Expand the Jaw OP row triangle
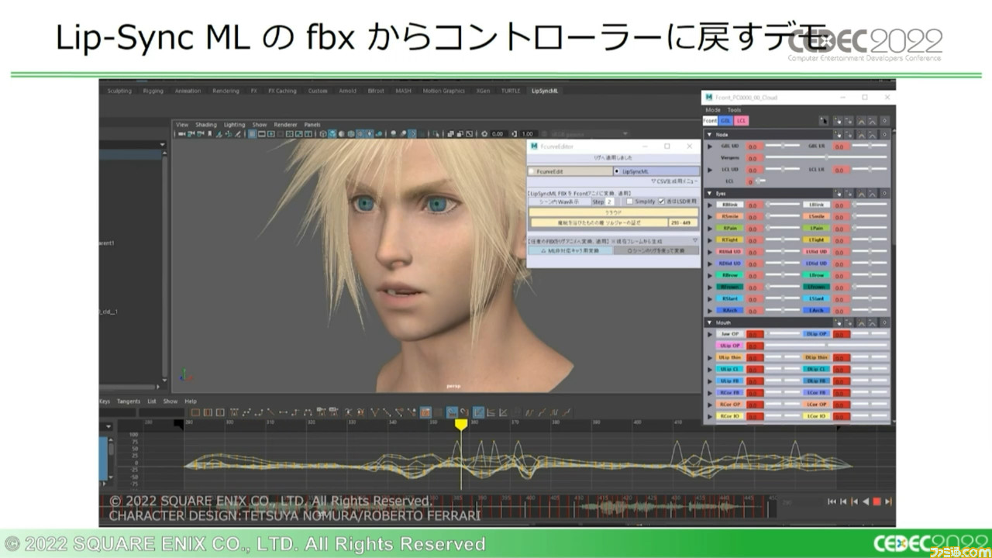 click(x=710, y=335)
